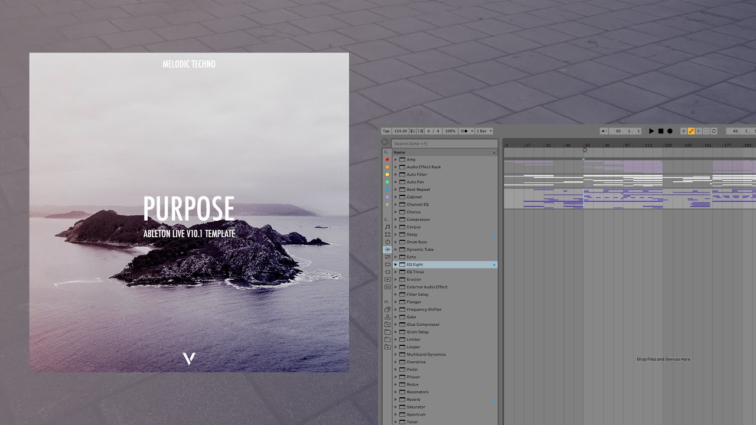The height and width of the screenshot is (425, 756).
Task: Open the 1 Bar quantization dropdown
Action: [484, 131]
